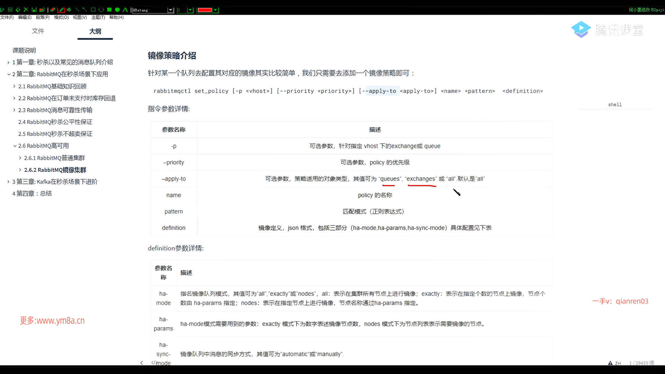Select the hollow rectangle shape tool
Screen dimensions: 665x374
point(93,10)
